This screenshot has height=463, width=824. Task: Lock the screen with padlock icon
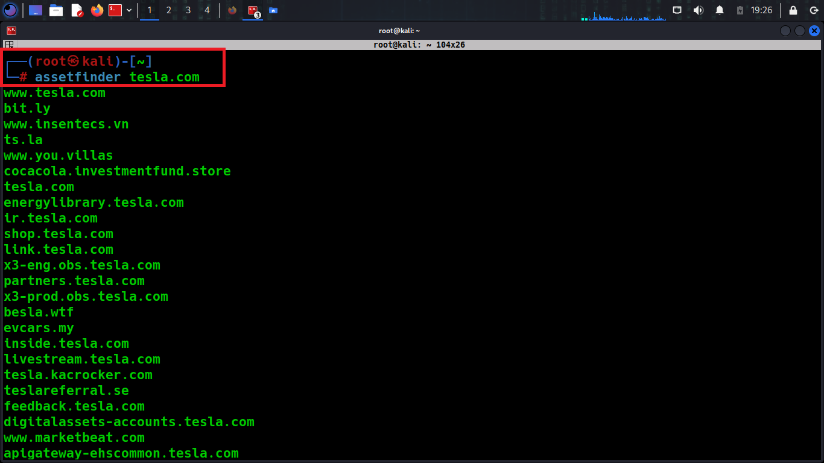793,10
